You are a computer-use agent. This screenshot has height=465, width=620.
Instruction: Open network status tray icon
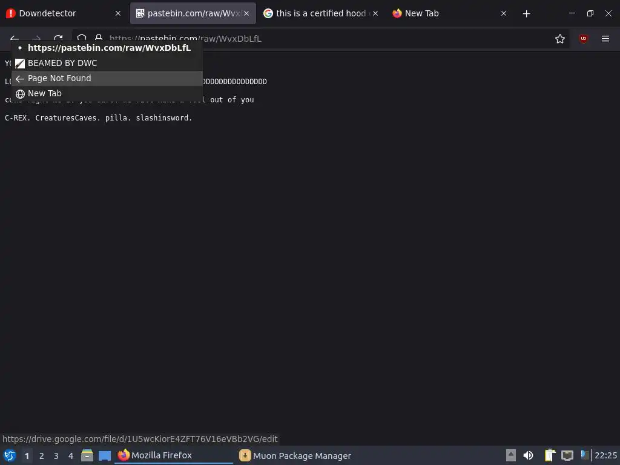tap(567, 455)
